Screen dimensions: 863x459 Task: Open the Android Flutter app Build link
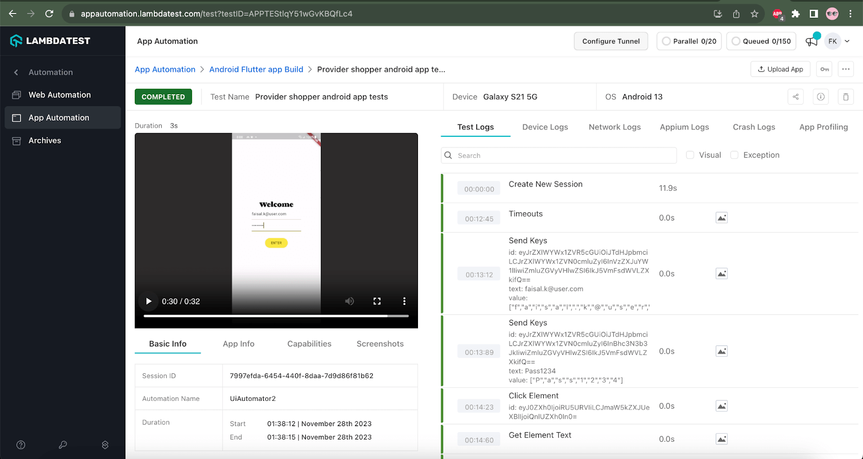(256, 69)
